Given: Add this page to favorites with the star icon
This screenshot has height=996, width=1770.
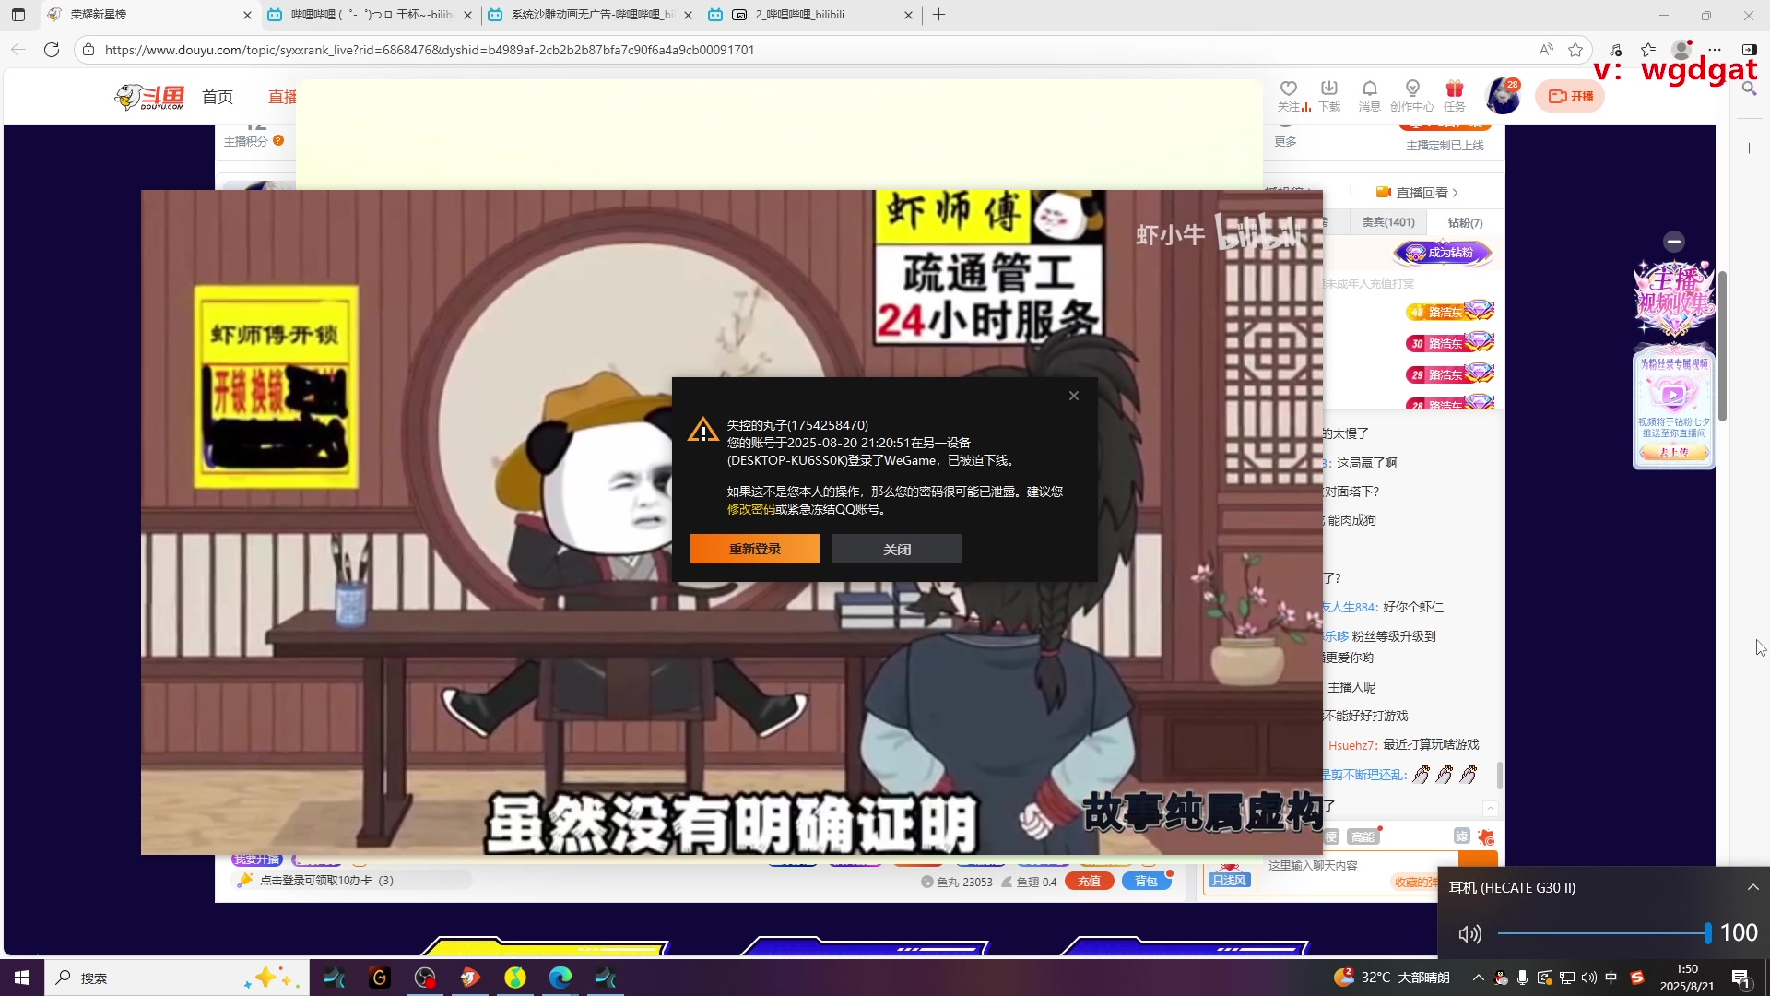Looking at the screenshot, I should tap(1575, 50).
